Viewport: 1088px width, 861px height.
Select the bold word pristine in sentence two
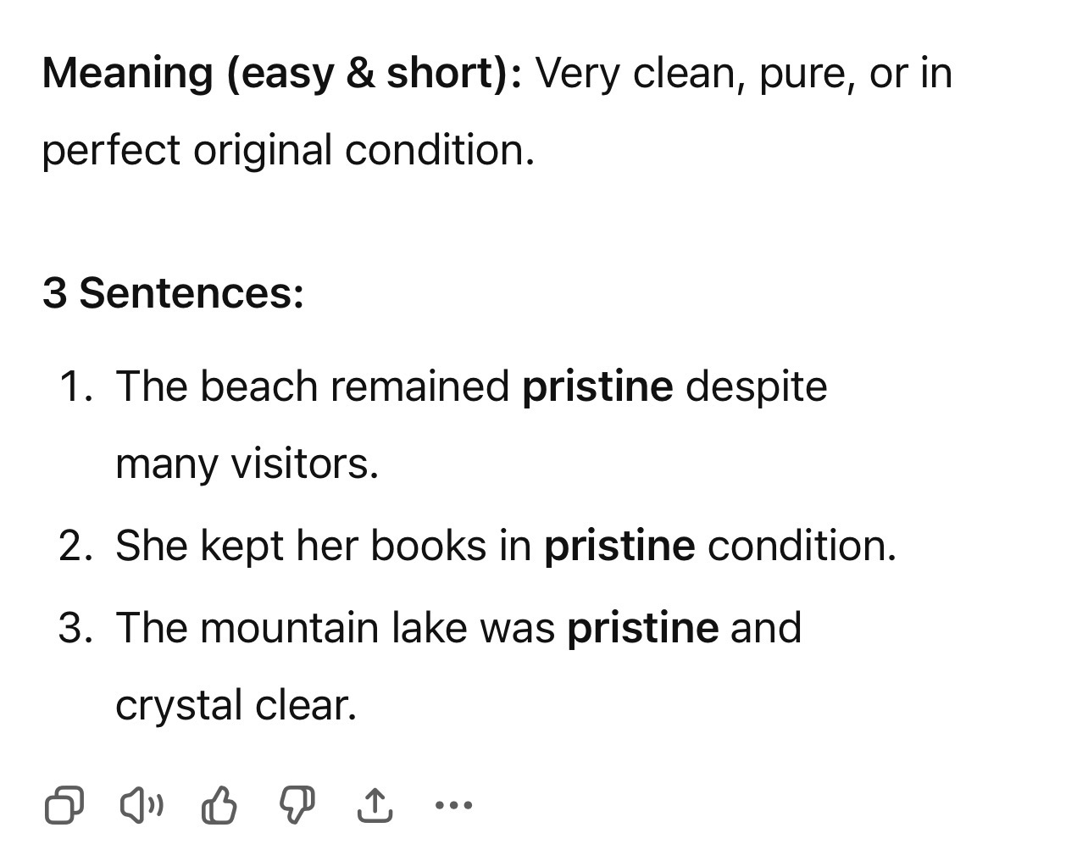(x=619, y=545)
